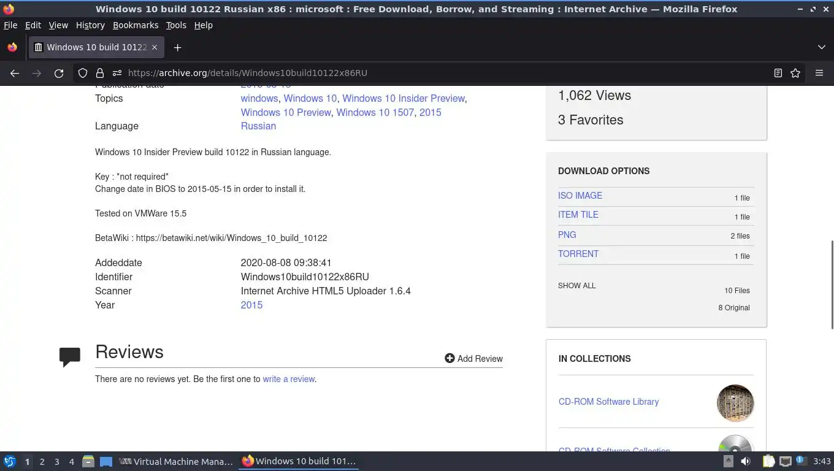The width and height of the screenshot is (834, 471).
Task: Open 'Windows 10 Insider Preview' topic link
Action: (404, 98)
